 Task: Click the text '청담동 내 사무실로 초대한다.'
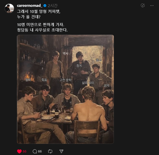(42, 30)
